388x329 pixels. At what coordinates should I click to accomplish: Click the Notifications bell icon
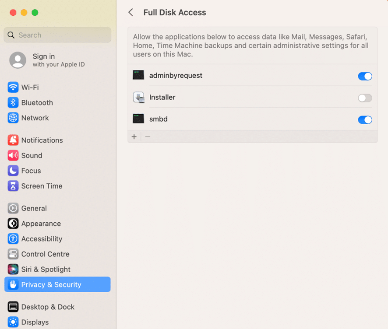click(13, 140)
